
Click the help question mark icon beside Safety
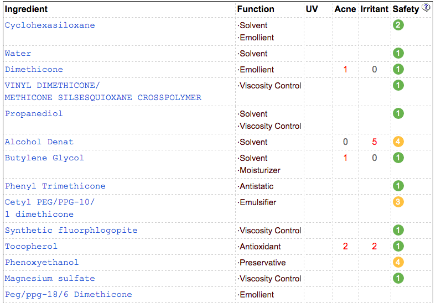point(426,8)
